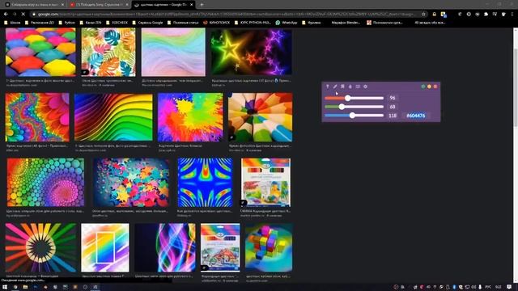Click the blue value field showing 118
The image size is (518, 291).
coord(393,116)
